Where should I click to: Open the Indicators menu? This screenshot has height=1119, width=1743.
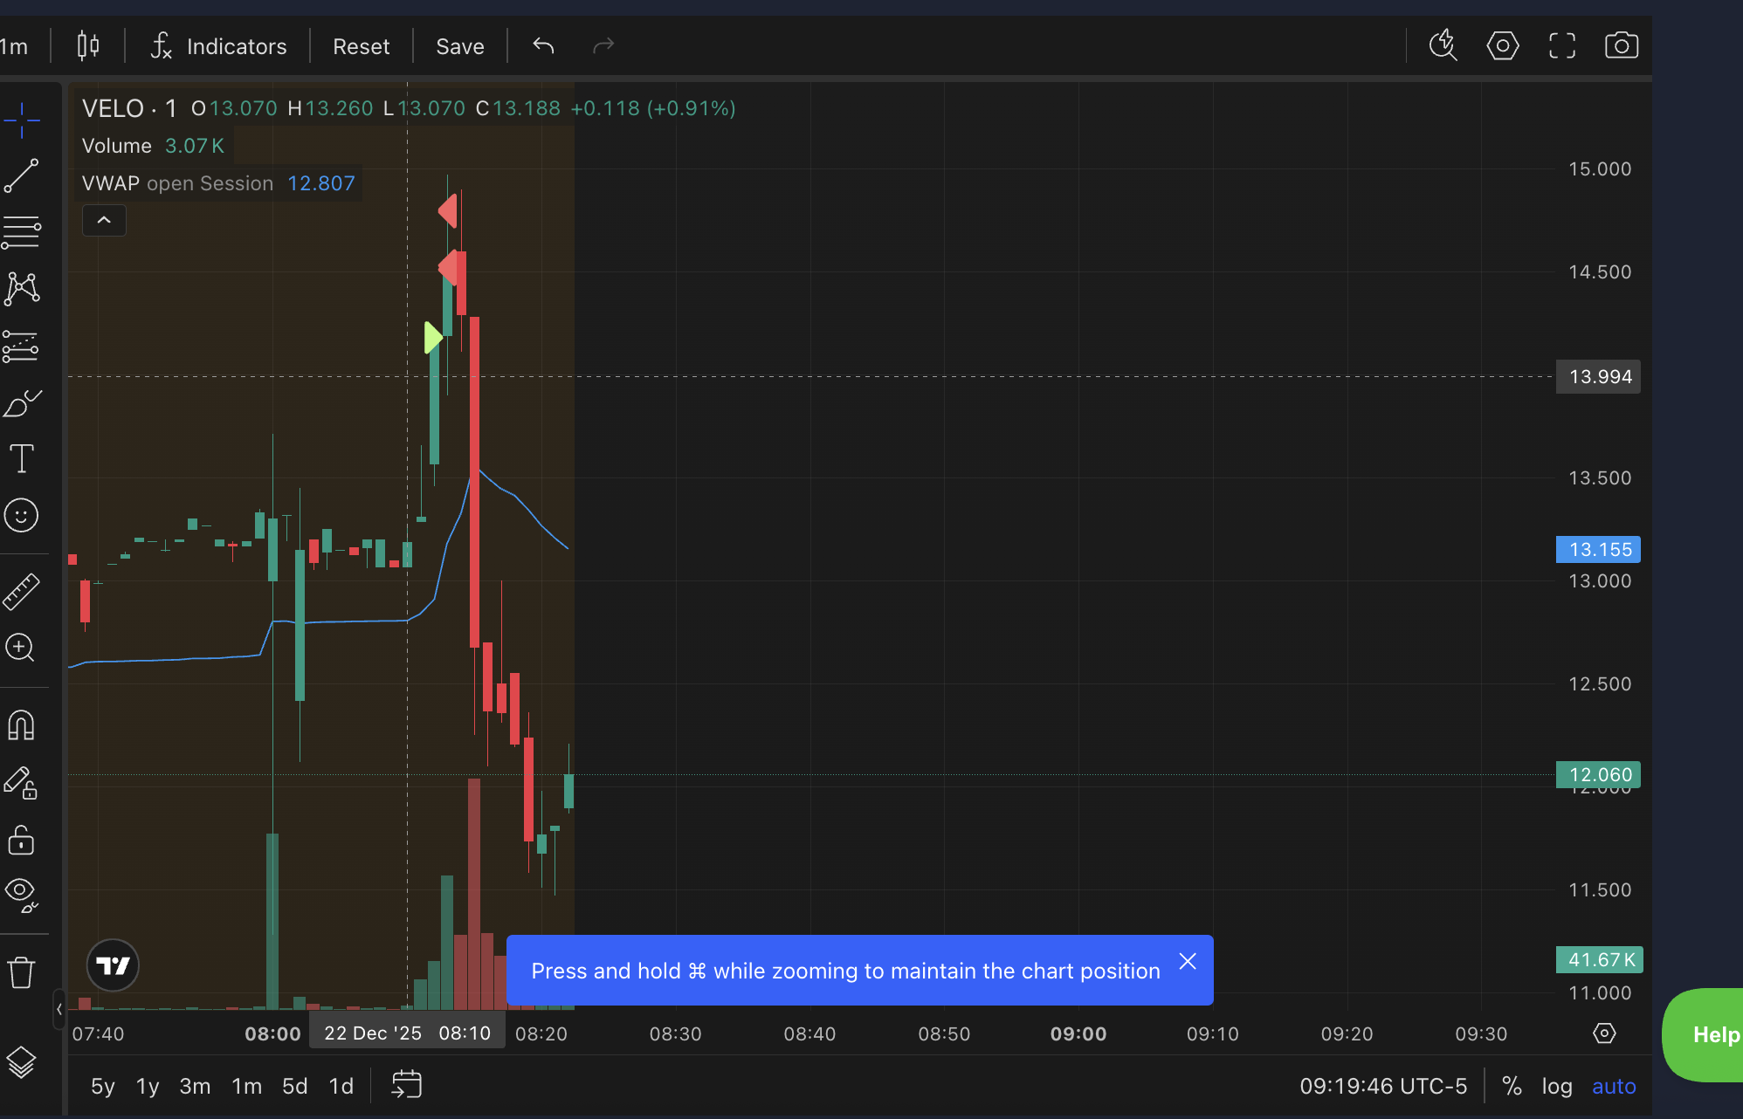tap(219, 45)
